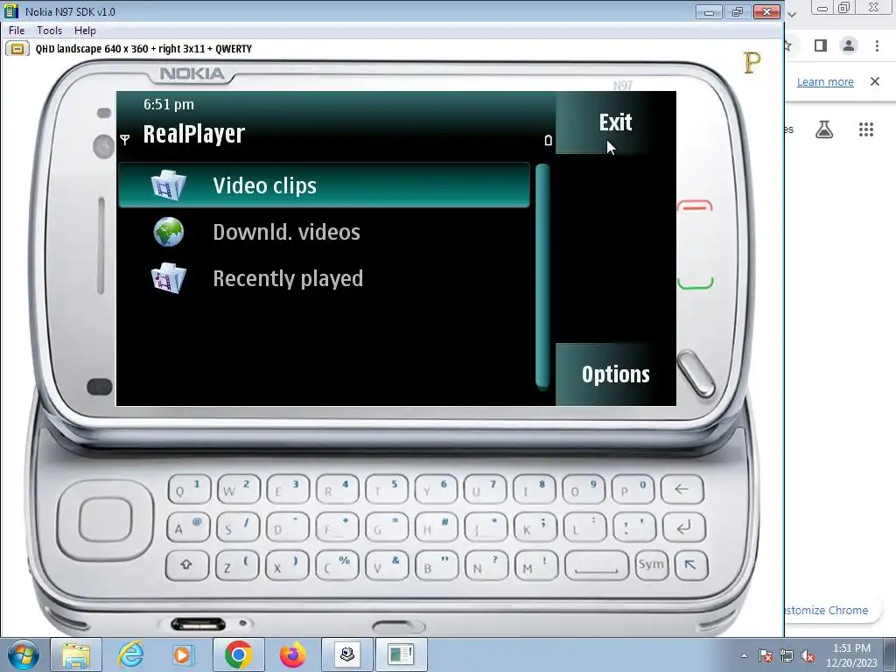
Task: Click the A key on the keyboard
Action: (x=188, y=528)
